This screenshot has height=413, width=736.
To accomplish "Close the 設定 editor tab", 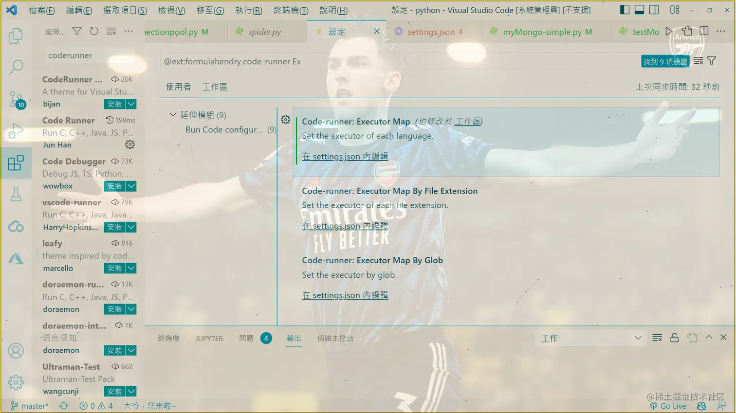I will click(x=377, y=31).
